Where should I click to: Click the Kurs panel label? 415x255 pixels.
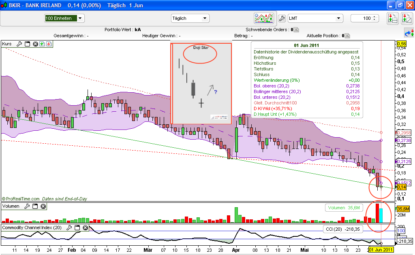(x=7, y=44)
